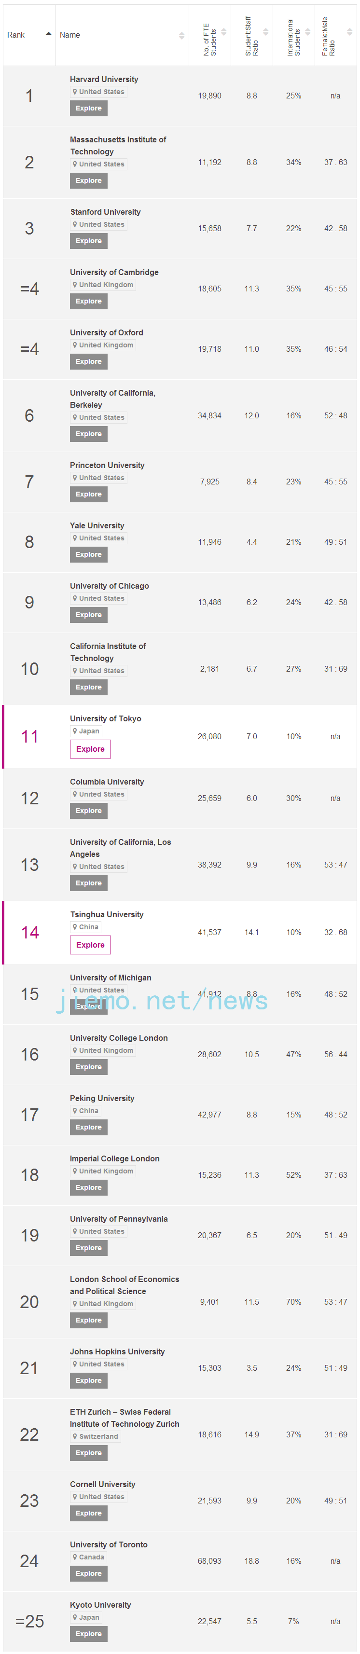Sort by No. of FTE Students arrows

click(x=223, y=31)
